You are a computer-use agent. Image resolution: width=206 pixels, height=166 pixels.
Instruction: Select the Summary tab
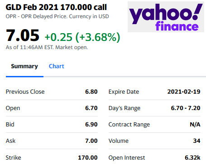click(24, 66)
